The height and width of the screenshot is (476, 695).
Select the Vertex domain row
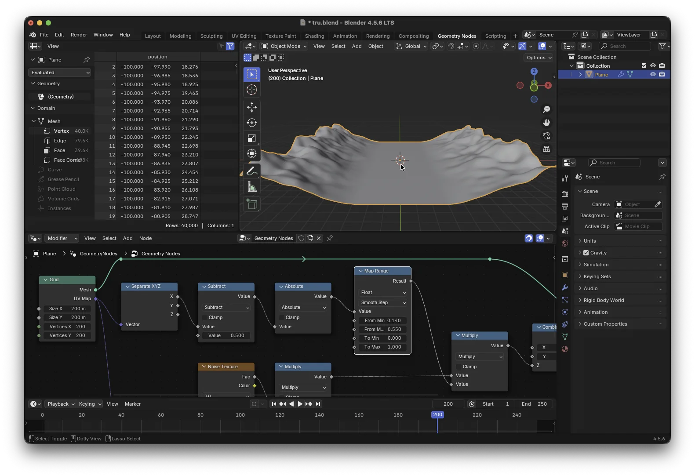(61, 131)
